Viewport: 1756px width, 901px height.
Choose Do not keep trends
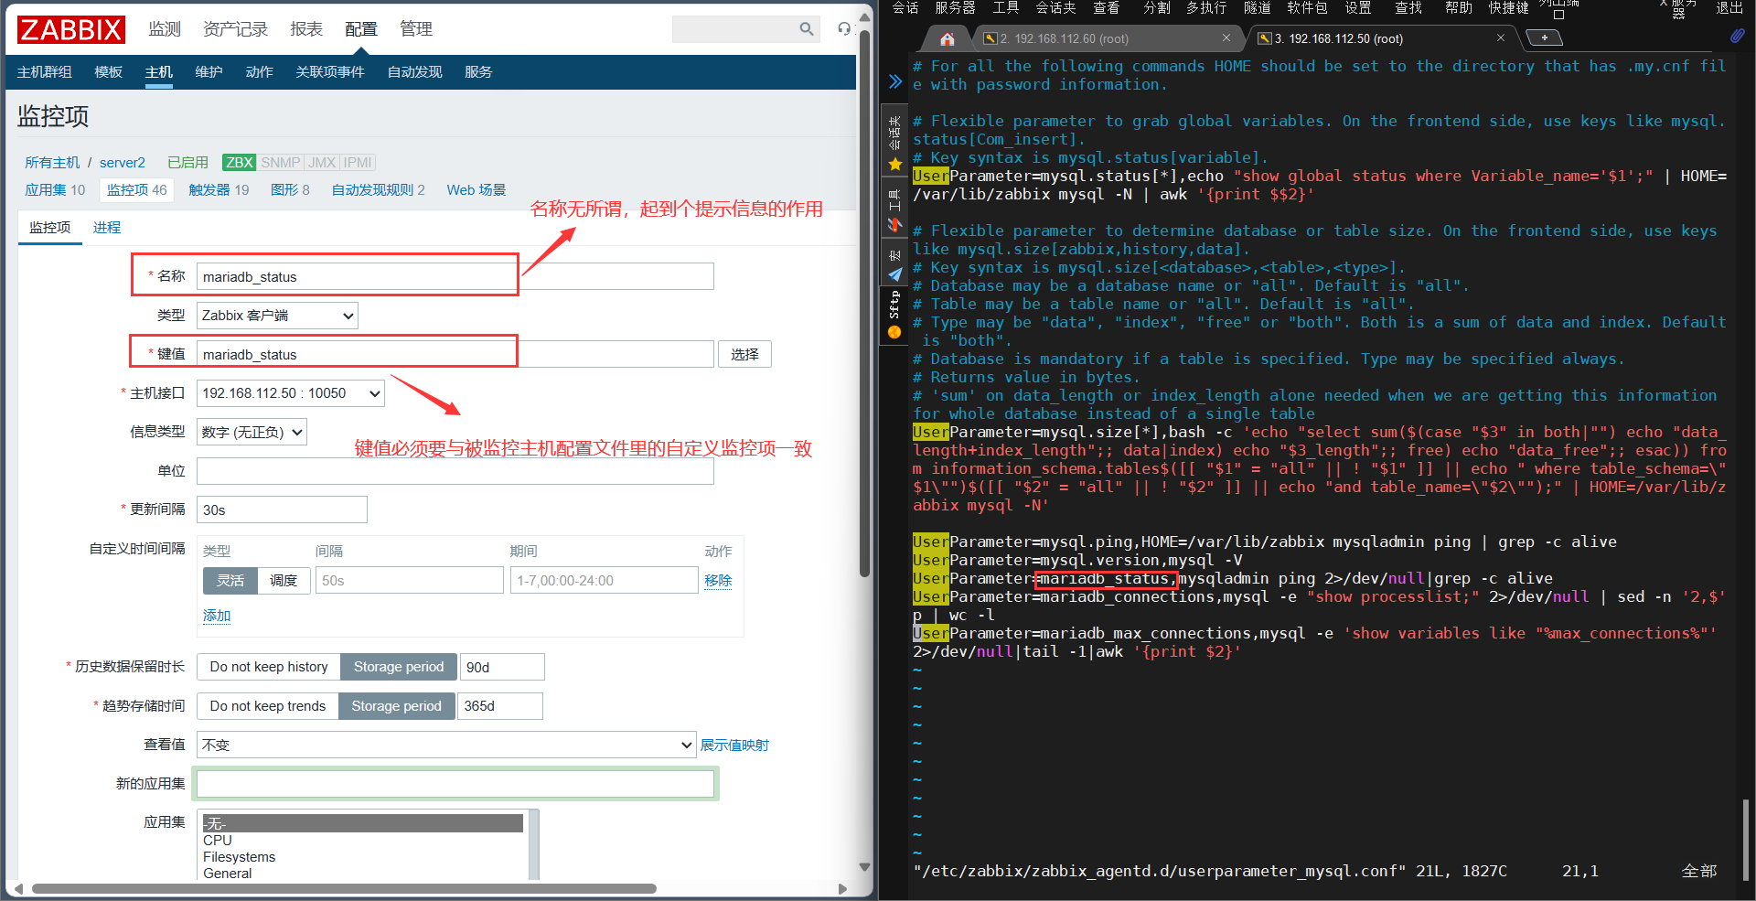268,706
